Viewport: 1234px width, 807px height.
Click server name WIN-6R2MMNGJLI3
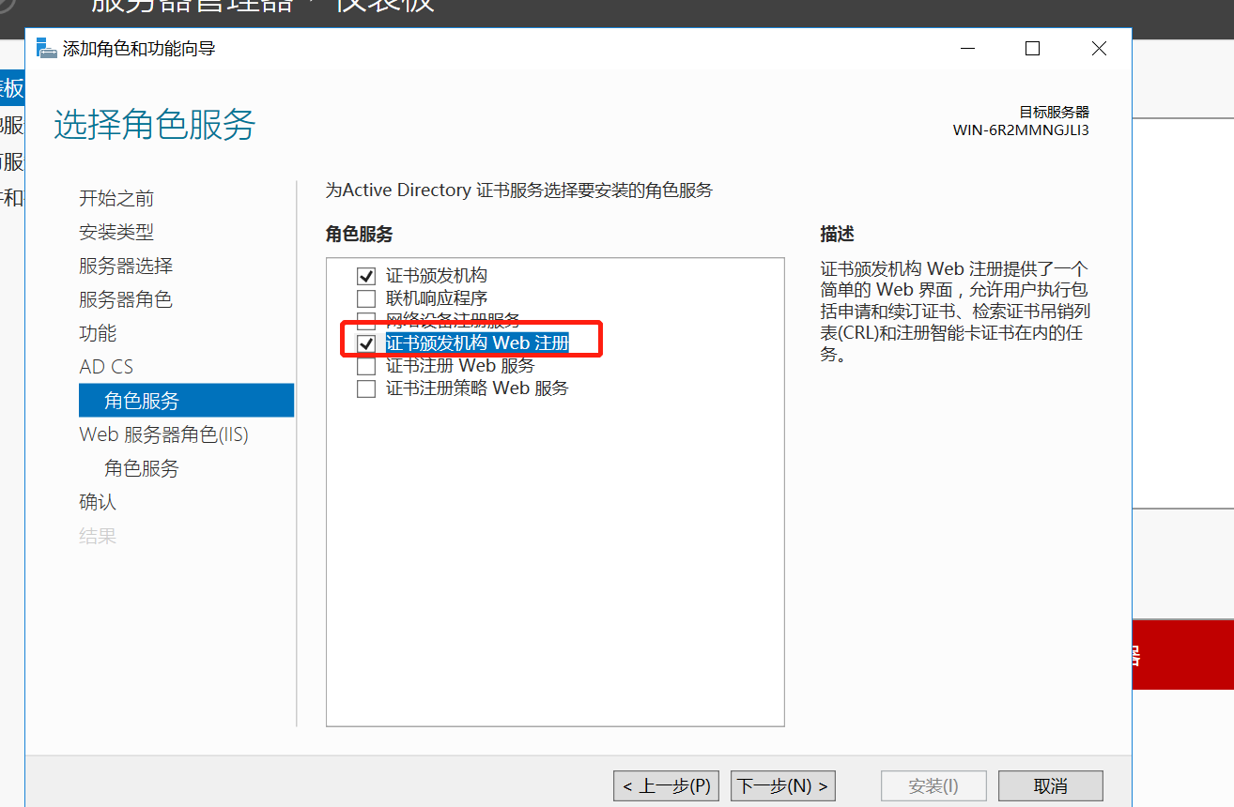[1021, 130]
